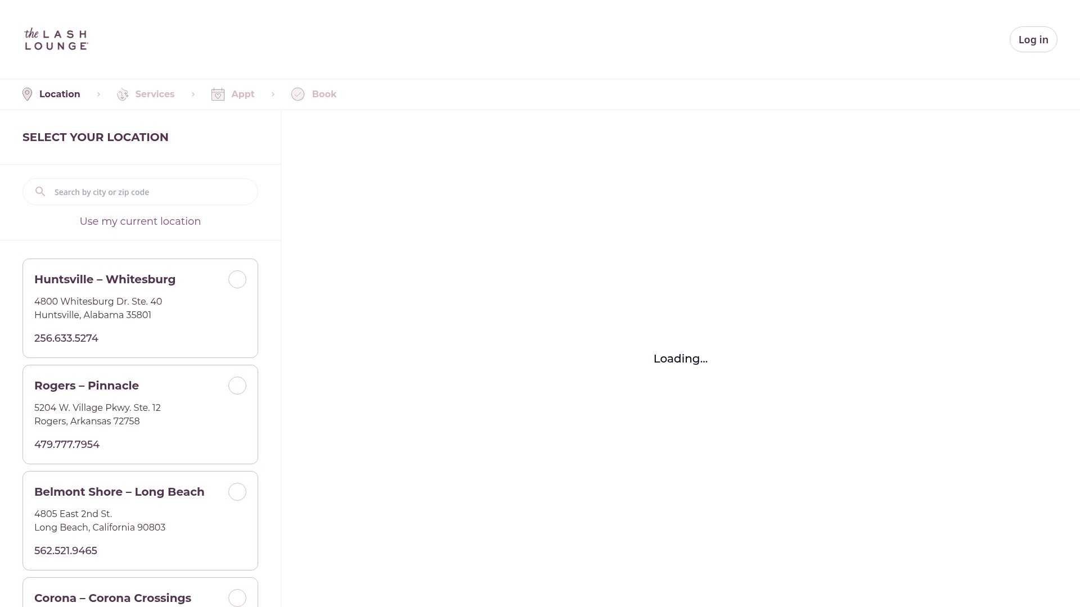Click the Appt calendar icon
1080x607 pixels.
pyautogui.click(x=218, y=94)
